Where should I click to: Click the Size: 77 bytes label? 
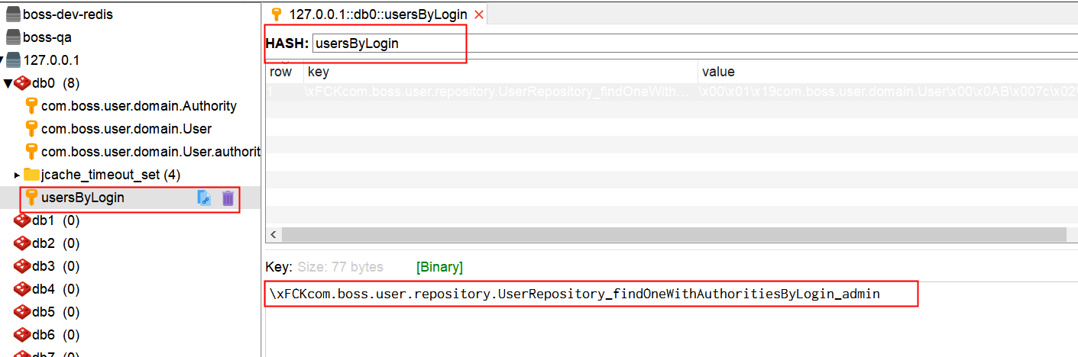[340, 267]
